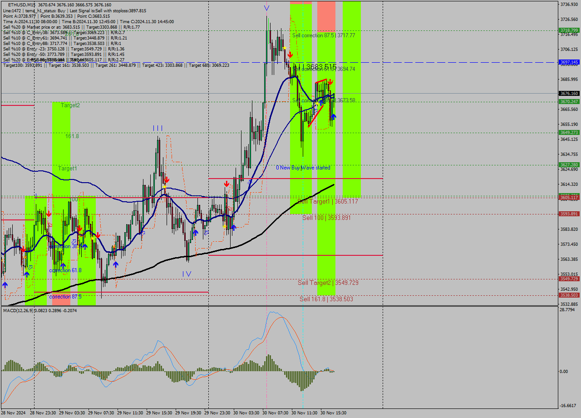581x418 pixels.
Task: Click the '0 New Buy Wave started' label
Action: (303, 168)
